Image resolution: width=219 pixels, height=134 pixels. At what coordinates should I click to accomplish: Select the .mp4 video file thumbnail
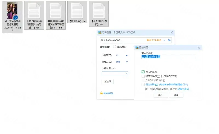(13, 11)
